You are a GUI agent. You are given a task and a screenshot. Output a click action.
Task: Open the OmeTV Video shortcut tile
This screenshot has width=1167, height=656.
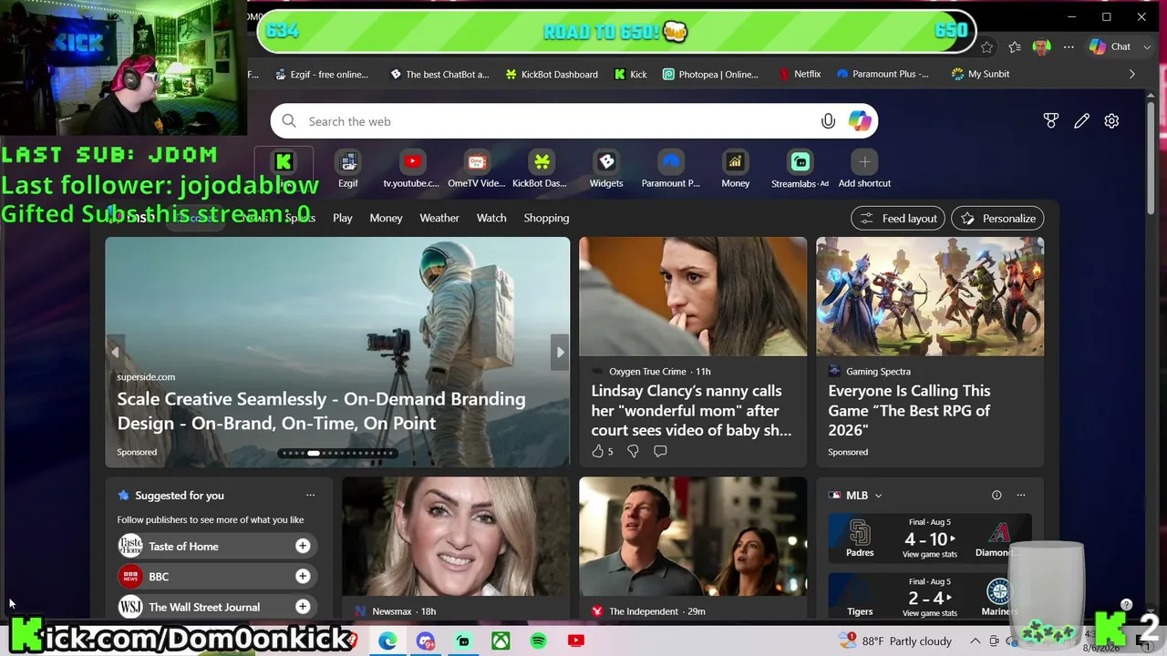[476, 169]
